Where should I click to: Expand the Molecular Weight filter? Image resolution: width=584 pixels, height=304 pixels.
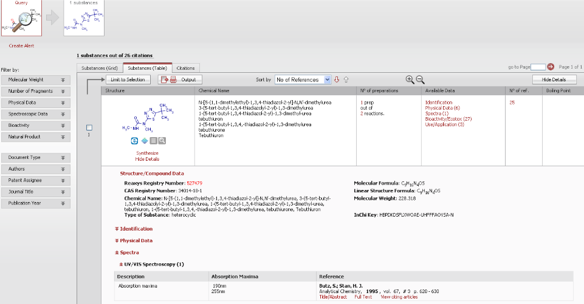coord(36,80)
